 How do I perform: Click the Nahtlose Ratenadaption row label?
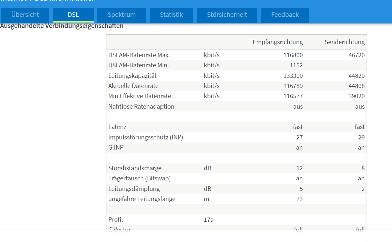tap(141, 106)
